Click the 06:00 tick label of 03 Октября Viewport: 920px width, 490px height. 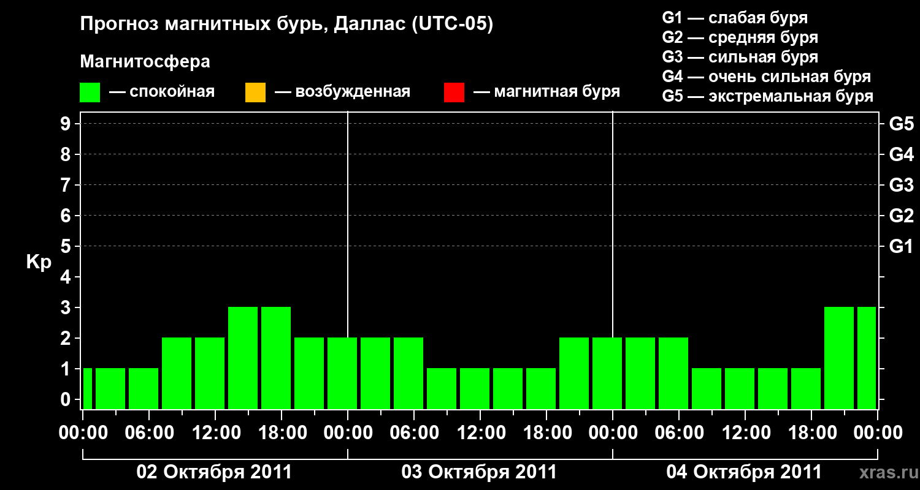[x=414, y=433]
